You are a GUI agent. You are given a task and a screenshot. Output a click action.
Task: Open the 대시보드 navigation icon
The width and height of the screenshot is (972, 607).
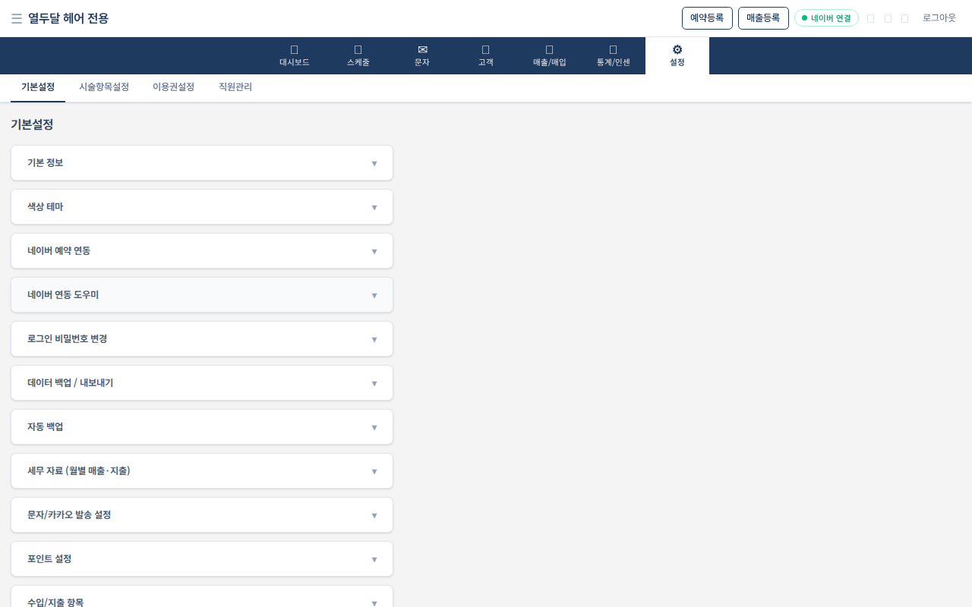click(x=295, y=49)
